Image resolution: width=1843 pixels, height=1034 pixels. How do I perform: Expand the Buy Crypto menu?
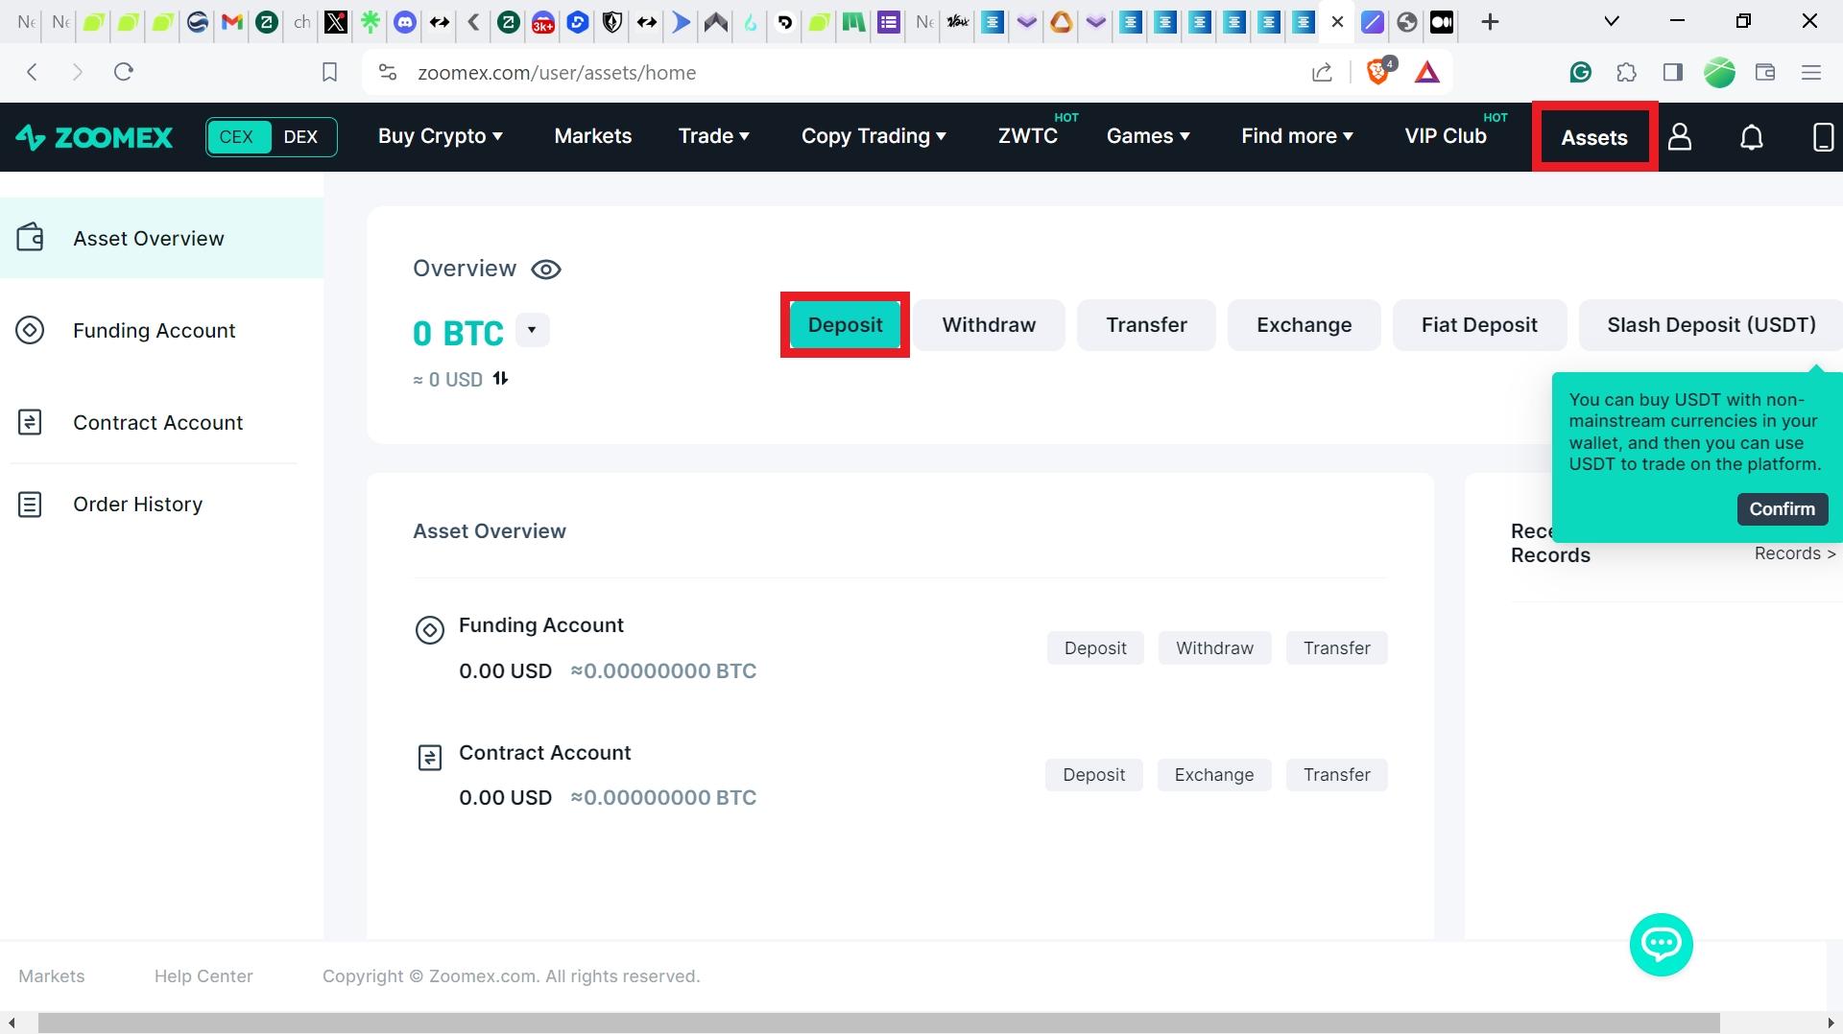441,136
